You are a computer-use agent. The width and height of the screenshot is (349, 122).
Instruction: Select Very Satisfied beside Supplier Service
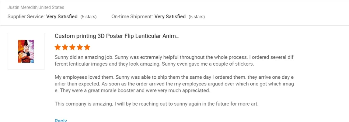click(62, 16)
